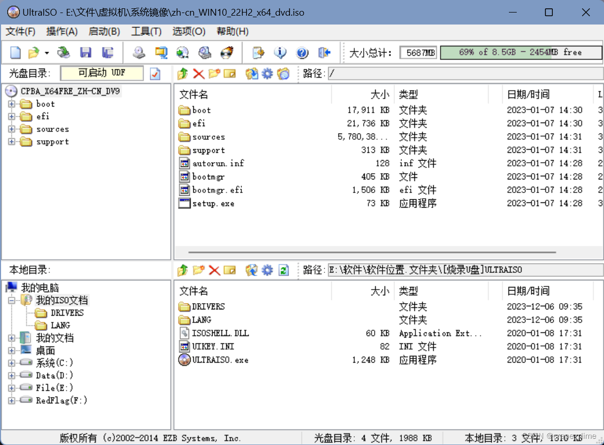
Task: Open the Help question mark icon
Action: [x=303, y=52]
